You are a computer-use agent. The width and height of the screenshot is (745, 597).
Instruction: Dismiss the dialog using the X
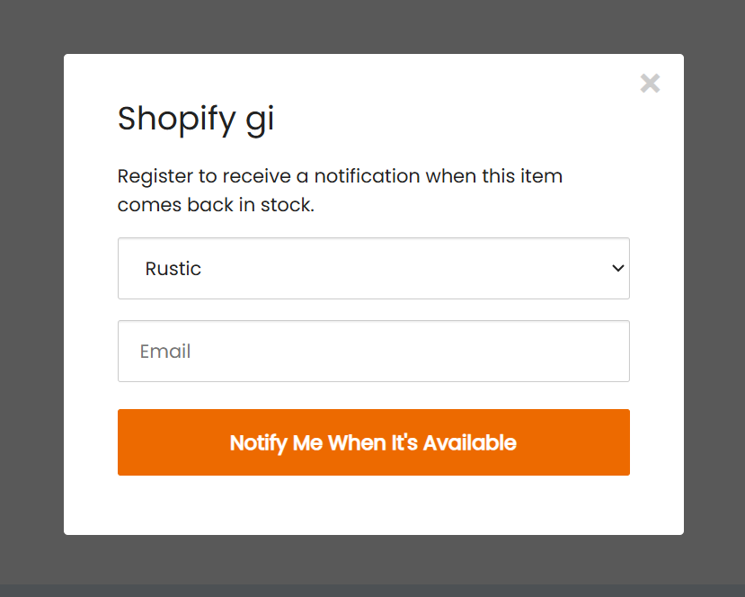650,84
